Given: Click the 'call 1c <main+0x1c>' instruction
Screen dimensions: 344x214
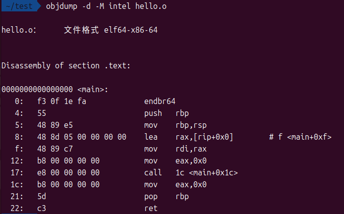Looking at the screenshot, I should [191, 172].
